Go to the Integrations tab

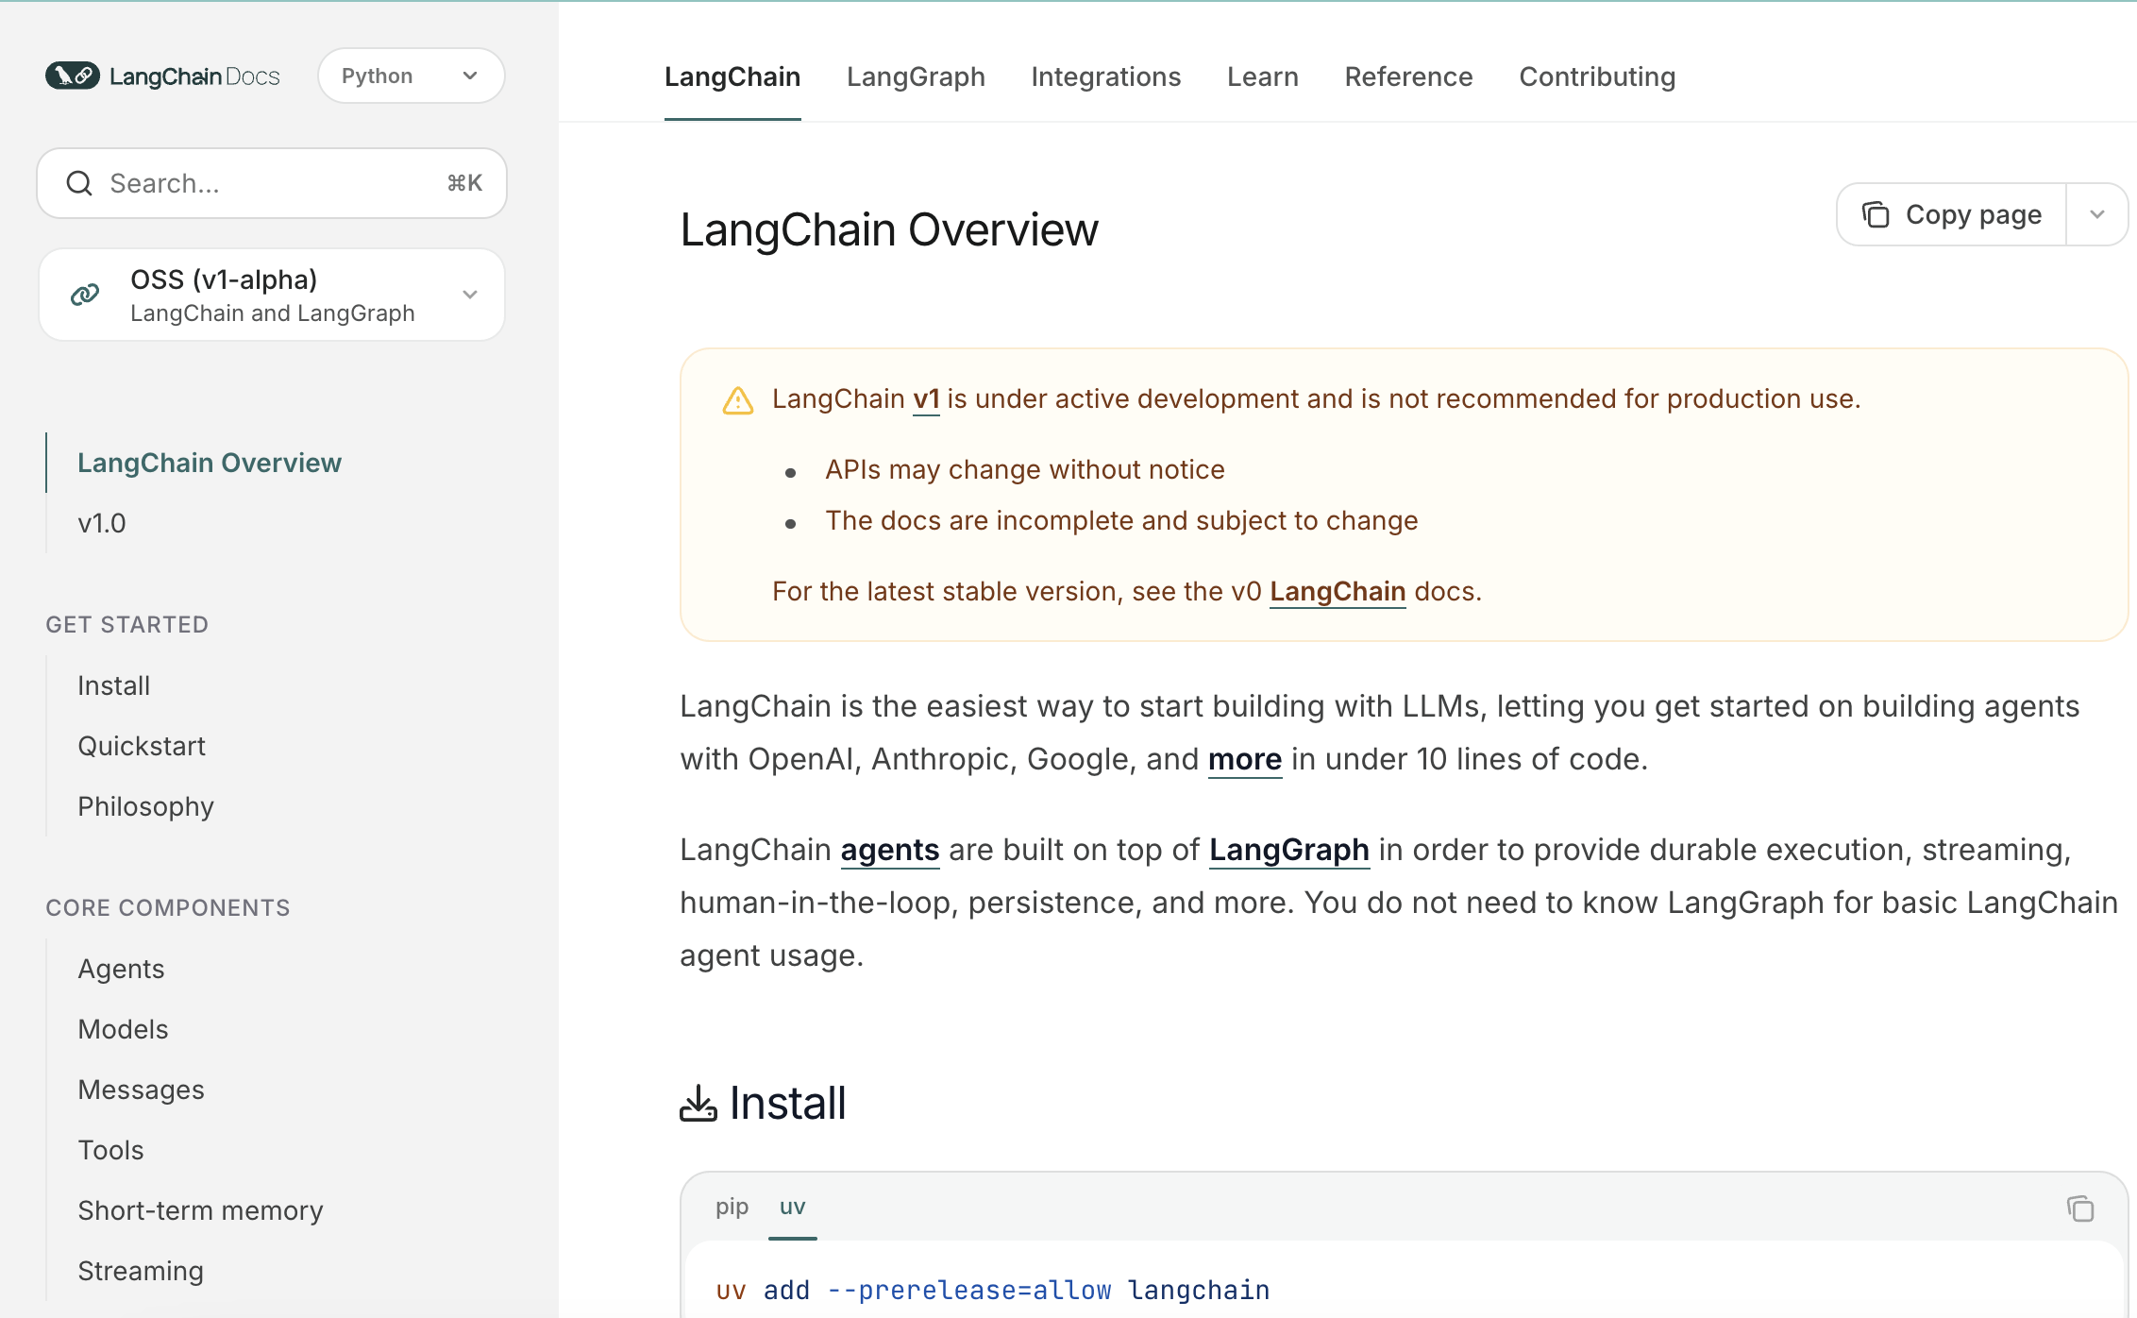click(1105, 76)
